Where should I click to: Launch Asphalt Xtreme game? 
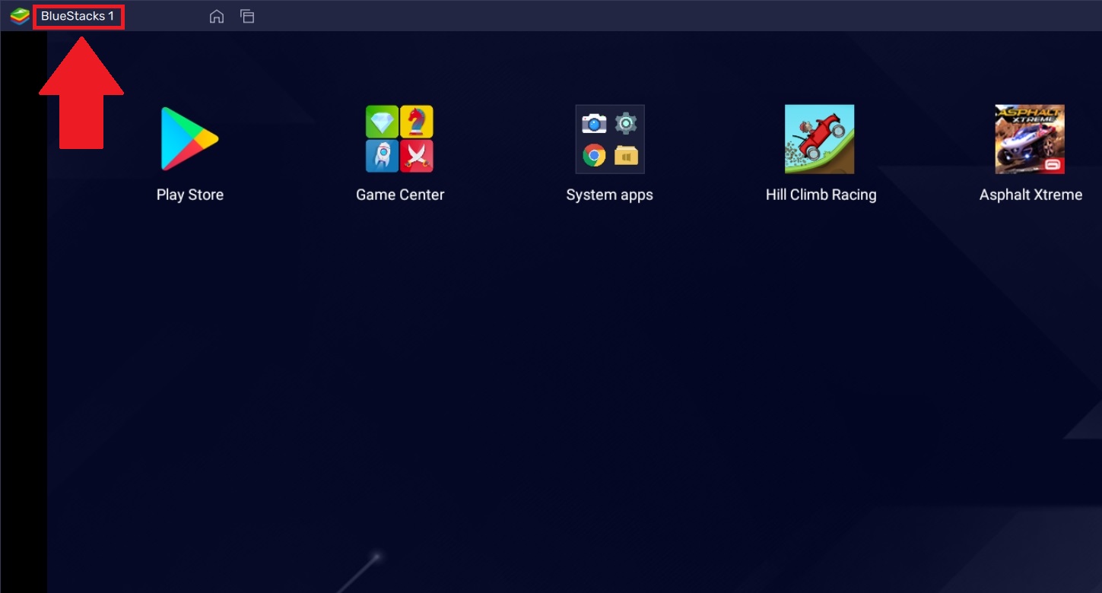1030,139
